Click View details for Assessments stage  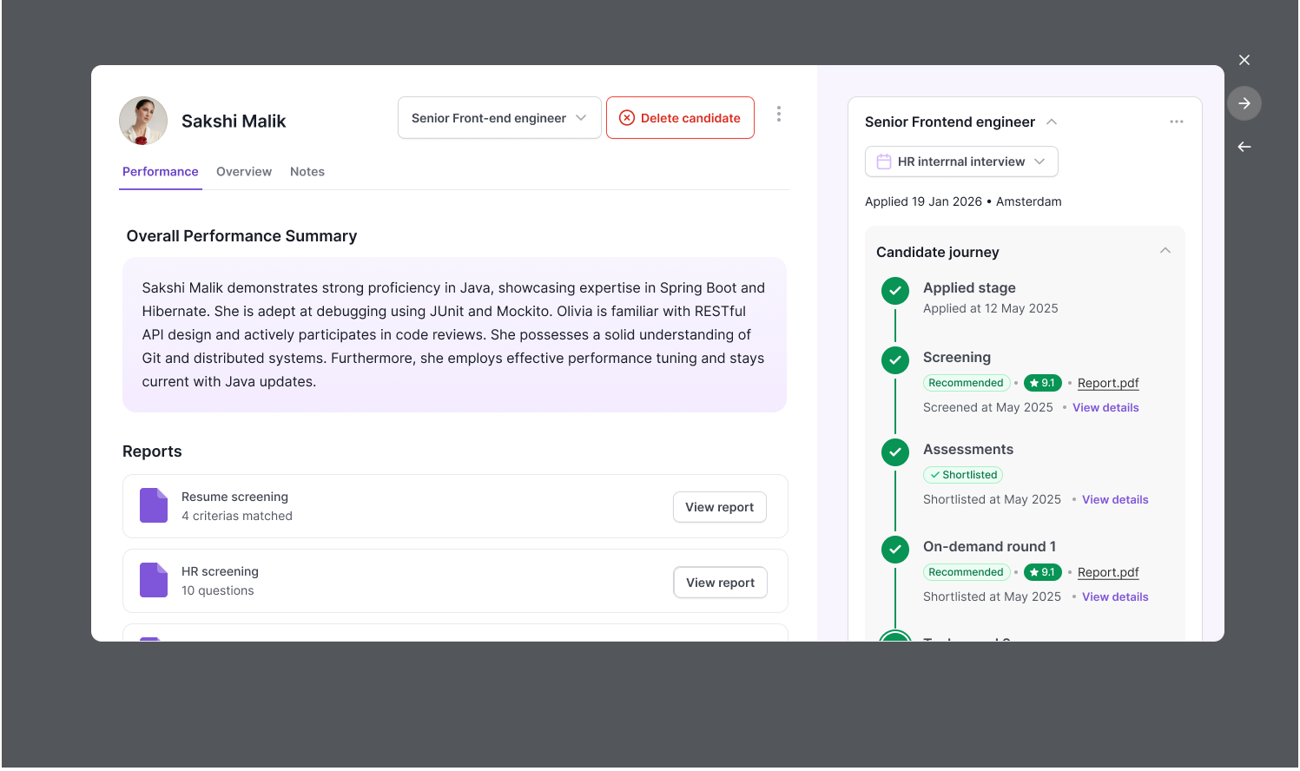click(1115, 500)
